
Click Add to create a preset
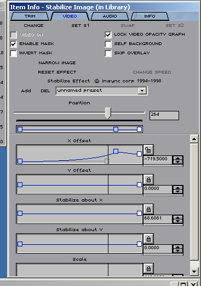[26, 91]
